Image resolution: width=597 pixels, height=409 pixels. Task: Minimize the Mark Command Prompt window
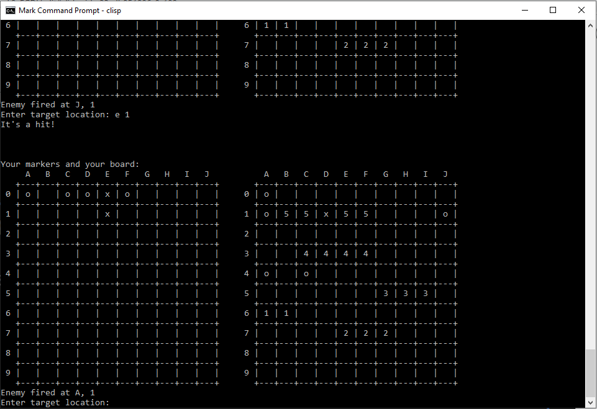pyautogui.click(x=525, y=11)
